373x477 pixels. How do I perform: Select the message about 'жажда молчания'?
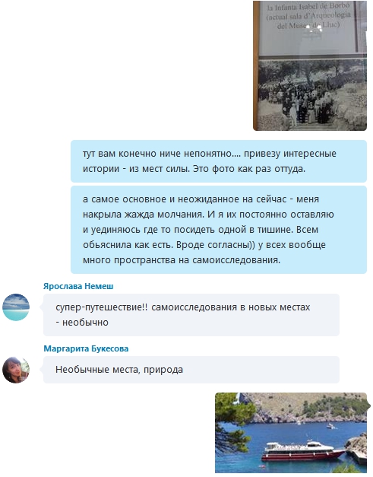[x=219, y=230]
